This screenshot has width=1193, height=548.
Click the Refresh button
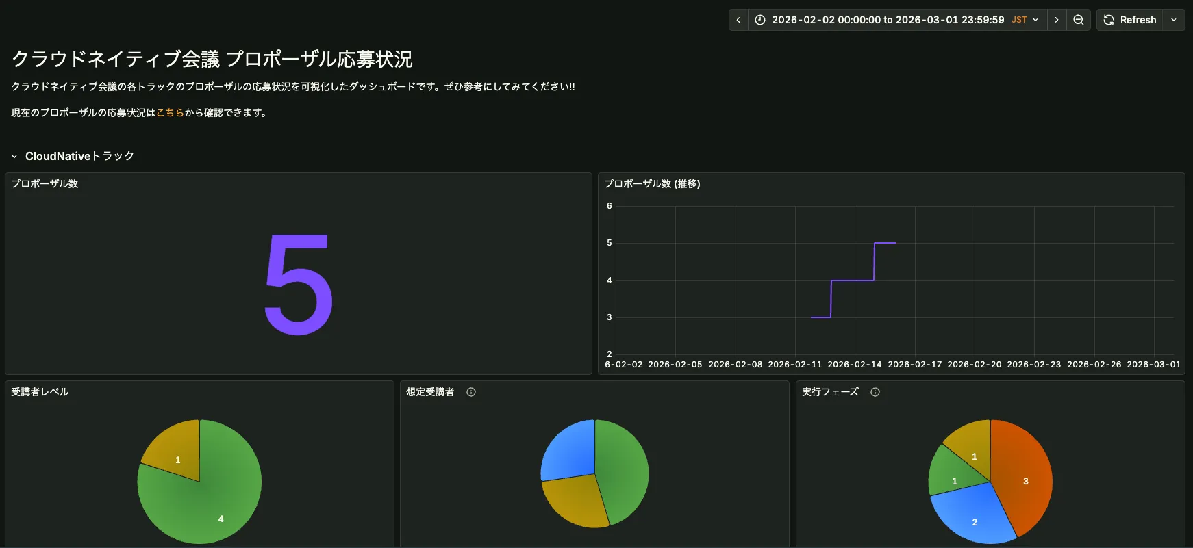pos(1130,20)
